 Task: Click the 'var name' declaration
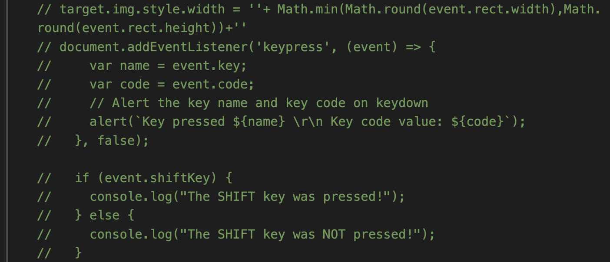pos(119,65)
